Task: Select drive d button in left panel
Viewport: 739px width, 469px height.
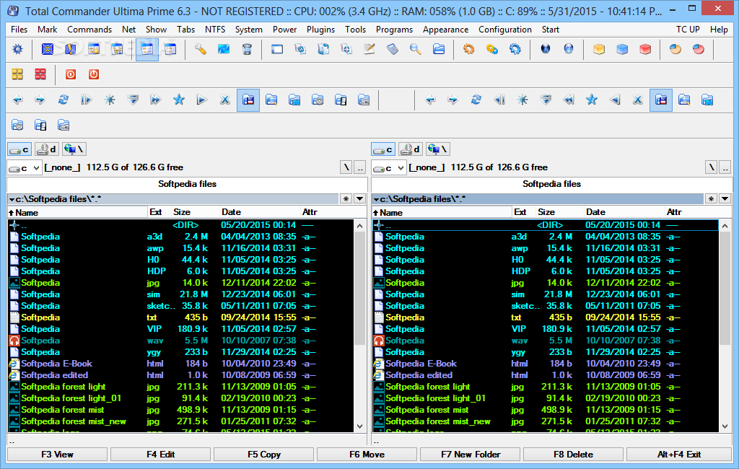Action: point(47,149)
